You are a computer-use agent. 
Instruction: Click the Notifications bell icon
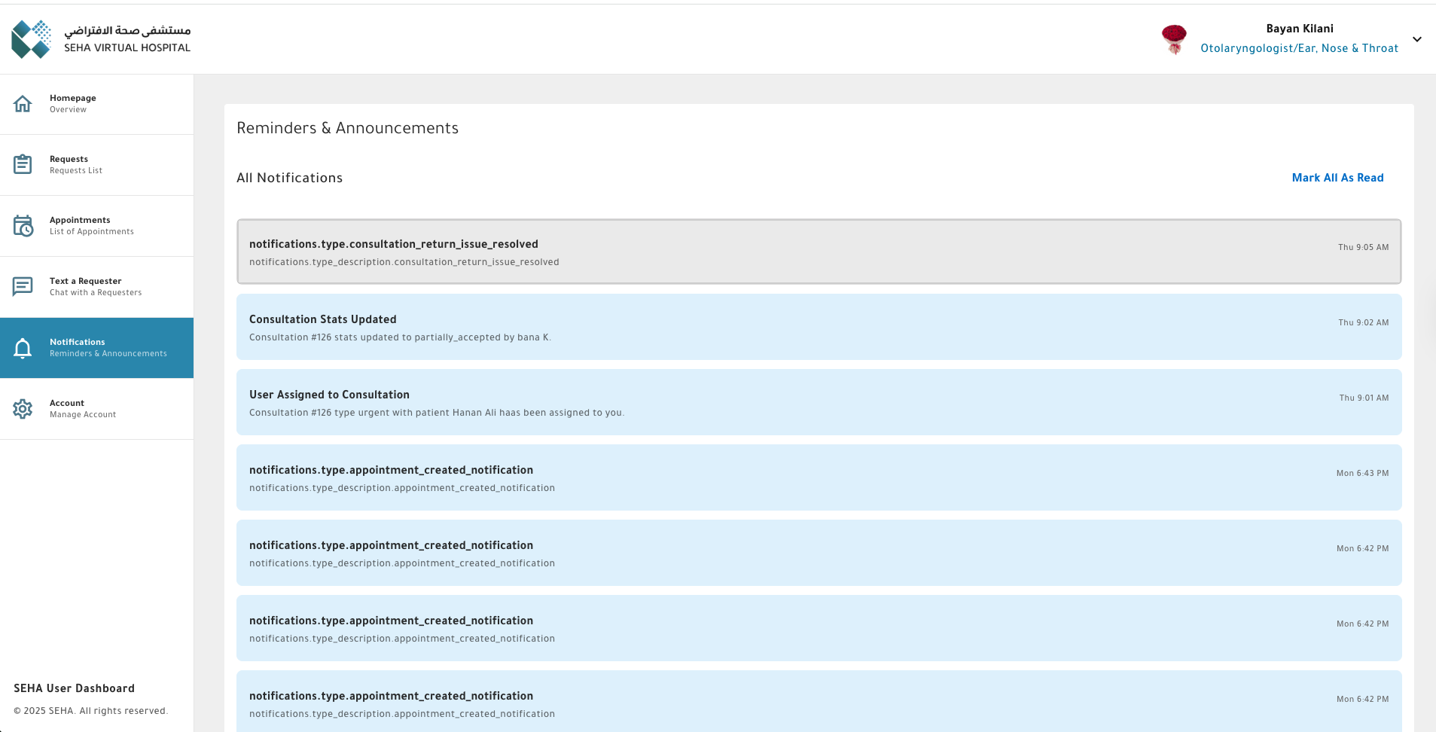point(23,348)
